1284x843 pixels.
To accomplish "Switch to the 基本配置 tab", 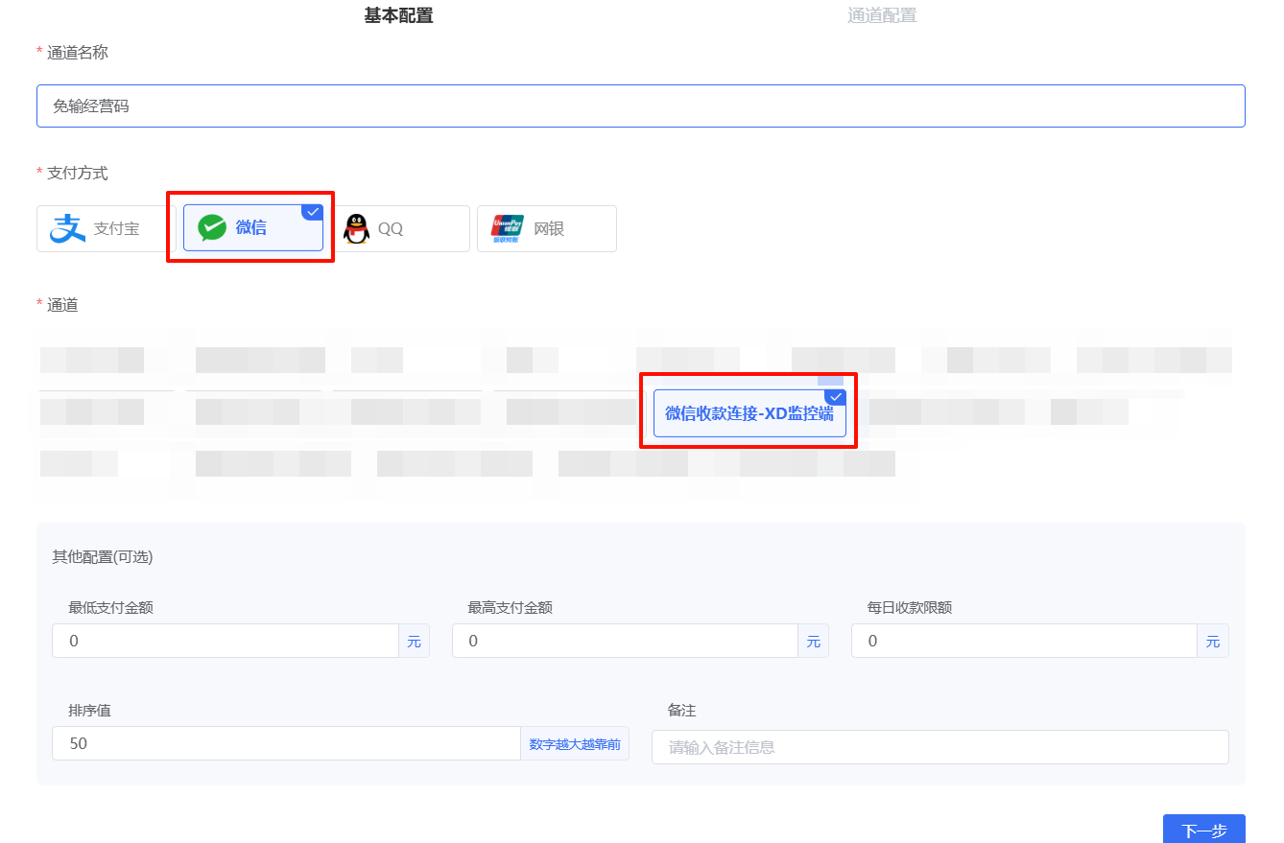I will pyautogui.click(x=398, y=14).
